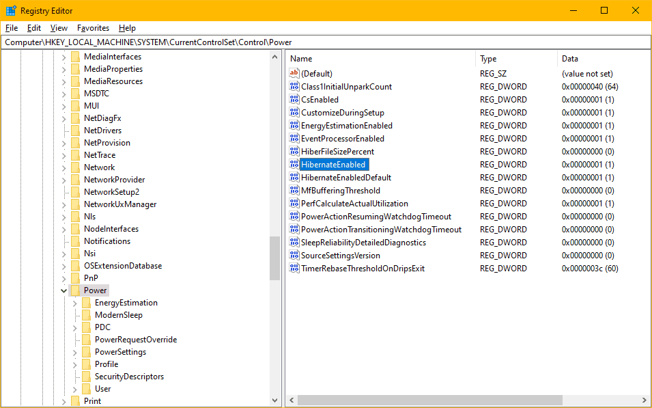The width and height of the screenshot is (652, 408).
Task: Click the DWORD icon beside TimerRebaseThresholdOnDripsExit
Action: pos(295,268)
